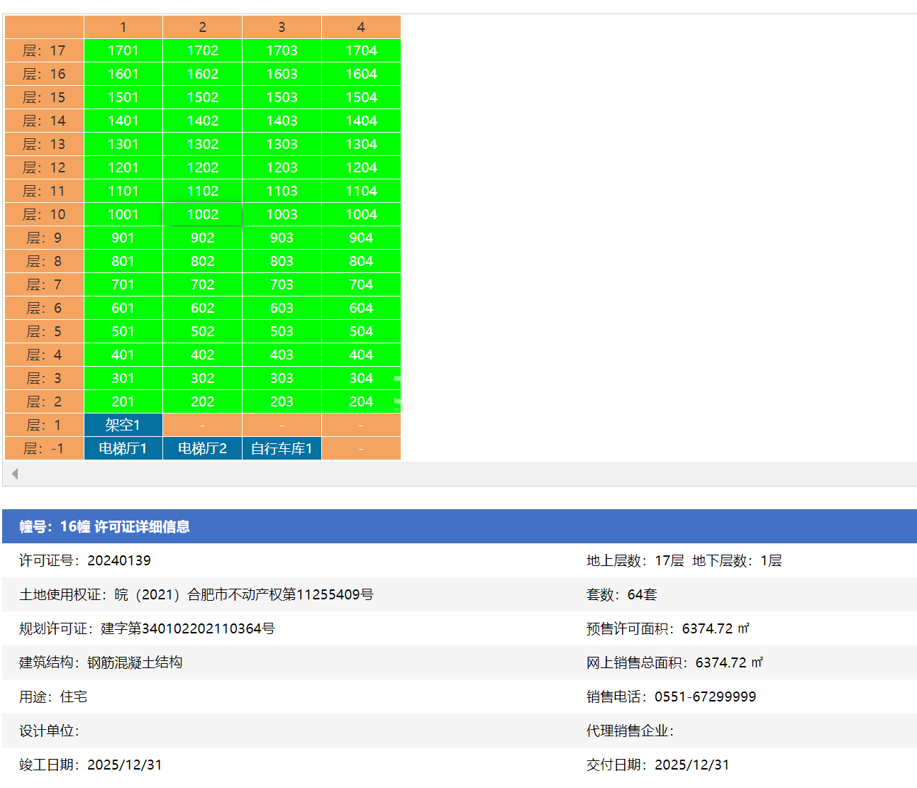917x788 pixels.
Task: Select unit 204
Action: tap(362, 401)
